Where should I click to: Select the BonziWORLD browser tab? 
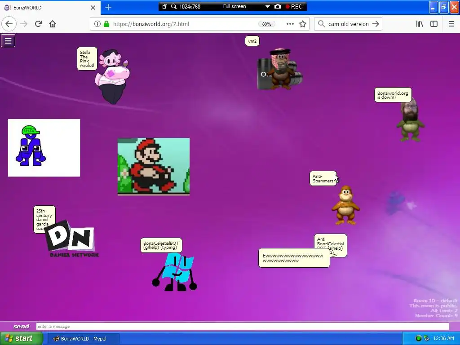50,8
